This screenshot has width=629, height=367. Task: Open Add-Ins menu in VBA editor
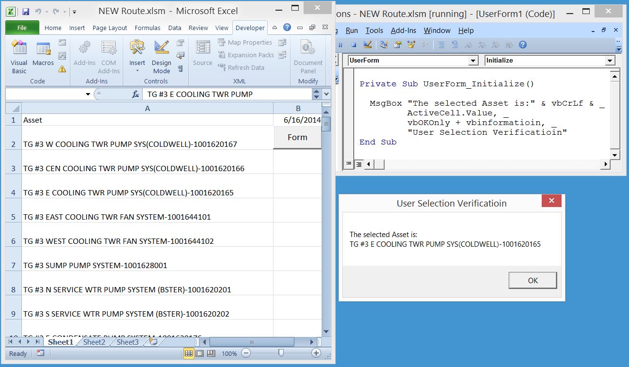point(403,31)
